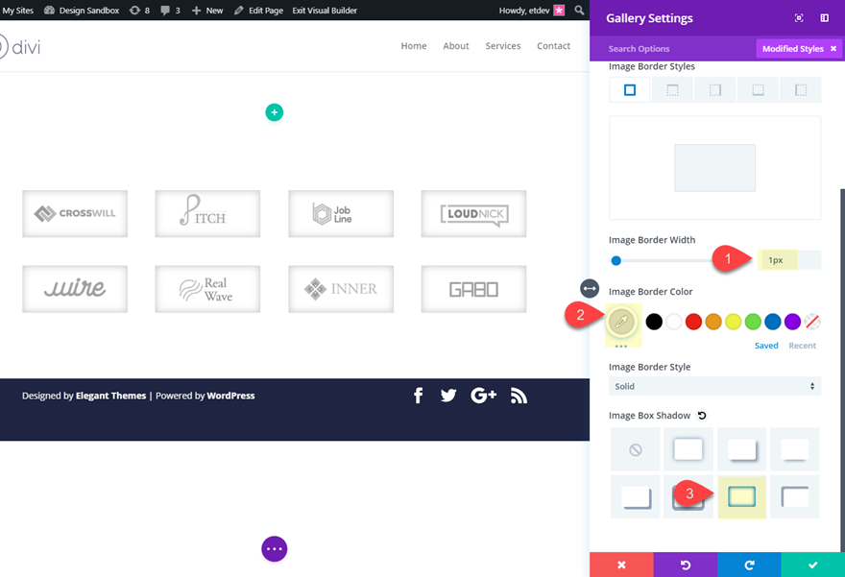Select the highlighted glowing box shadow preset
The image size is (845, 577).
[741, 496]
